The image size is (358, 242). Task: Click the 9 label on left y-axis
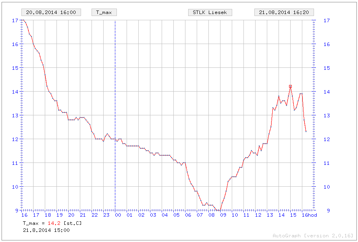pos(16,210)
